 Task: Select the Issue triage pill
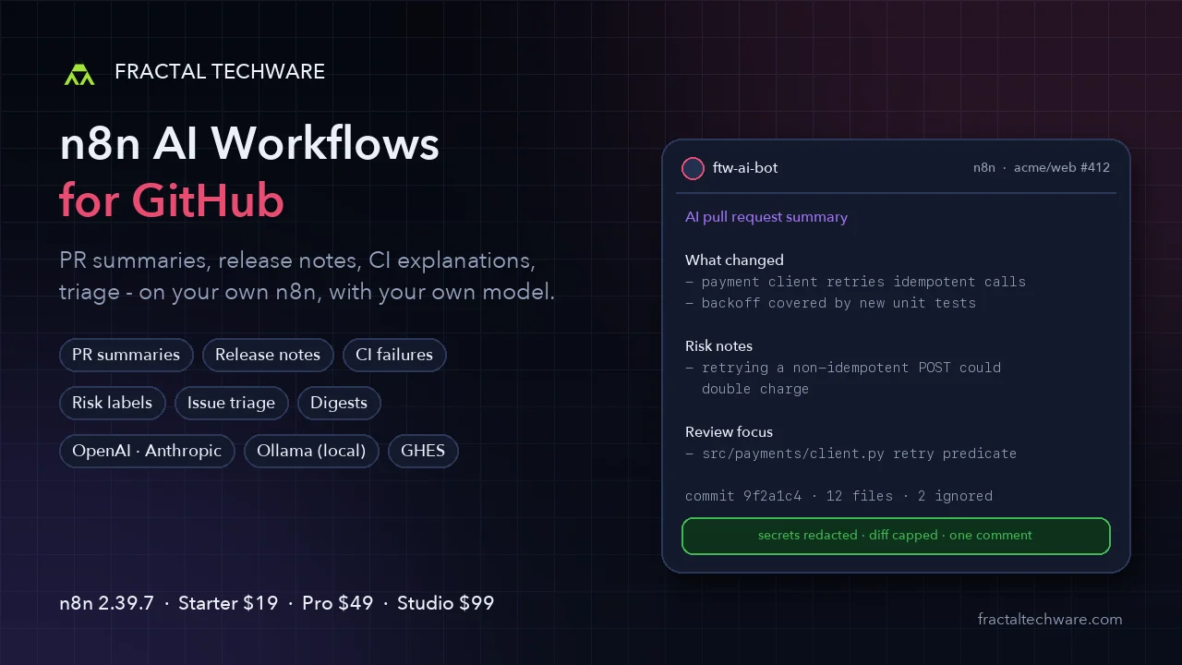tap(231, 403)
